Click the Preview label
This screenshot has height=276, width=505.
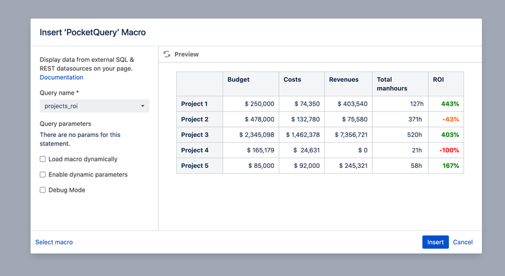[187, 54]
